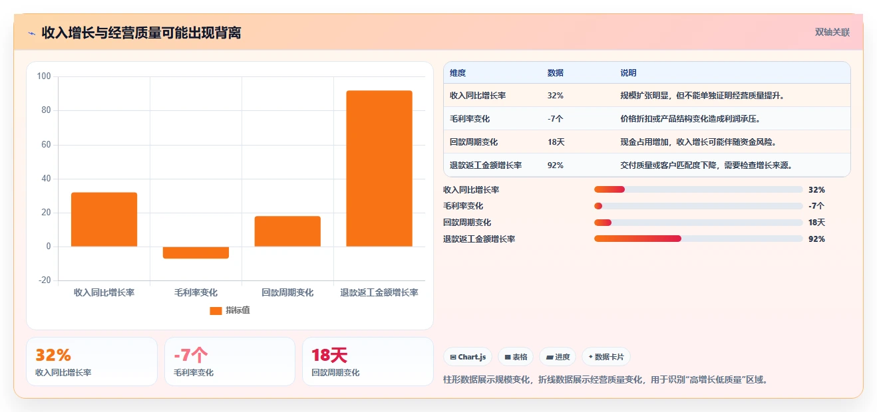The image size is (877, 412).
Task: Click the 18天 table data cell
Action: (x=556, y=142)
